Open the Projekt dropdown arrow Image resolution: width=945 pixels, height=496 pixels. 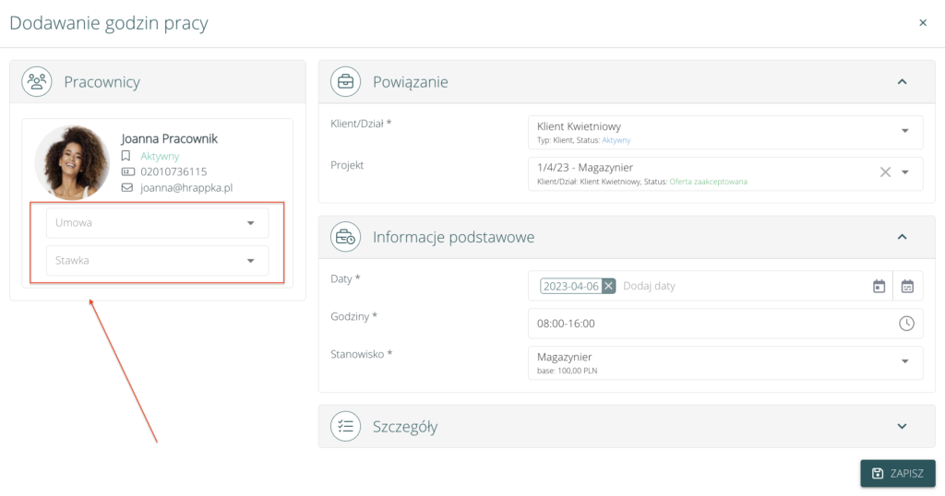[x=904, y=171]
